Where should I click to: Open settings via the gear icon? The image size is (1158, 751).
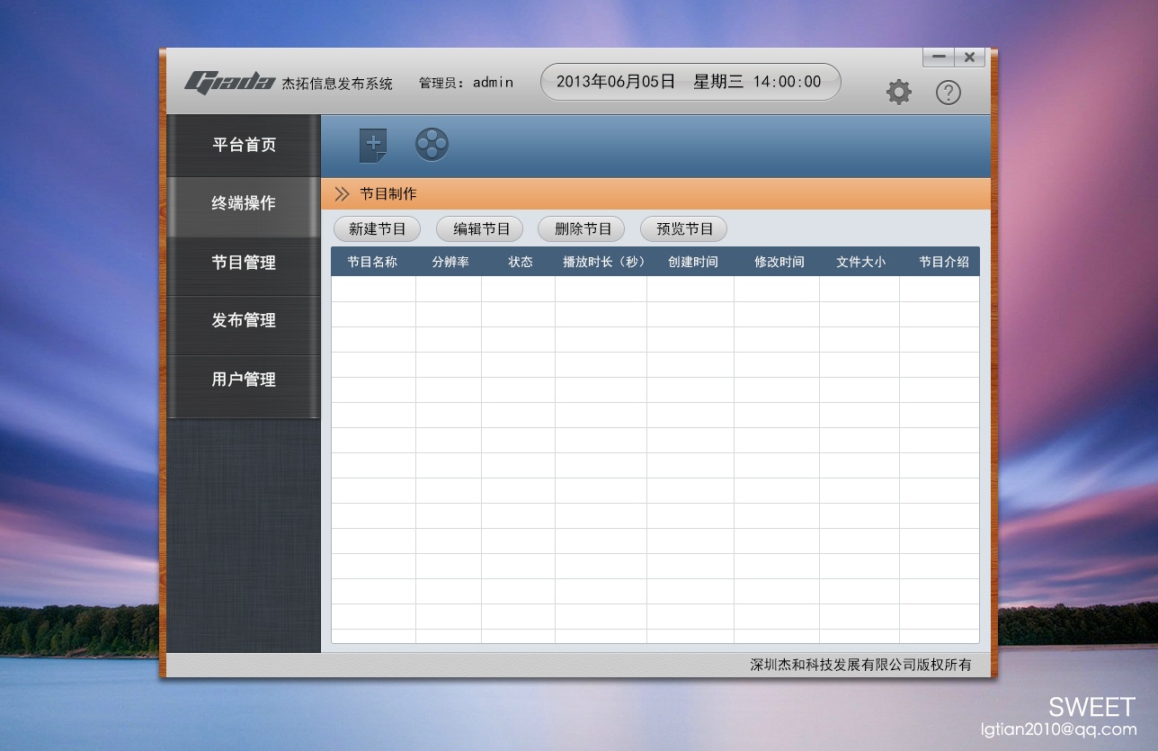898,92
